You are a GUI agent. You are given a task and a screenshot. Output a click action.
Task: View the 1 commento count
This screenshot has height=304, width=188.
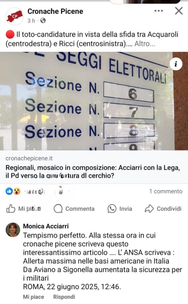pyautogui.click(x=166, y=191)
